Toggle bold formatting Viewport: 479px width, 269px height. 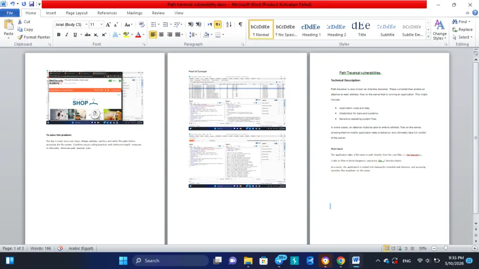tap(58, 35)
